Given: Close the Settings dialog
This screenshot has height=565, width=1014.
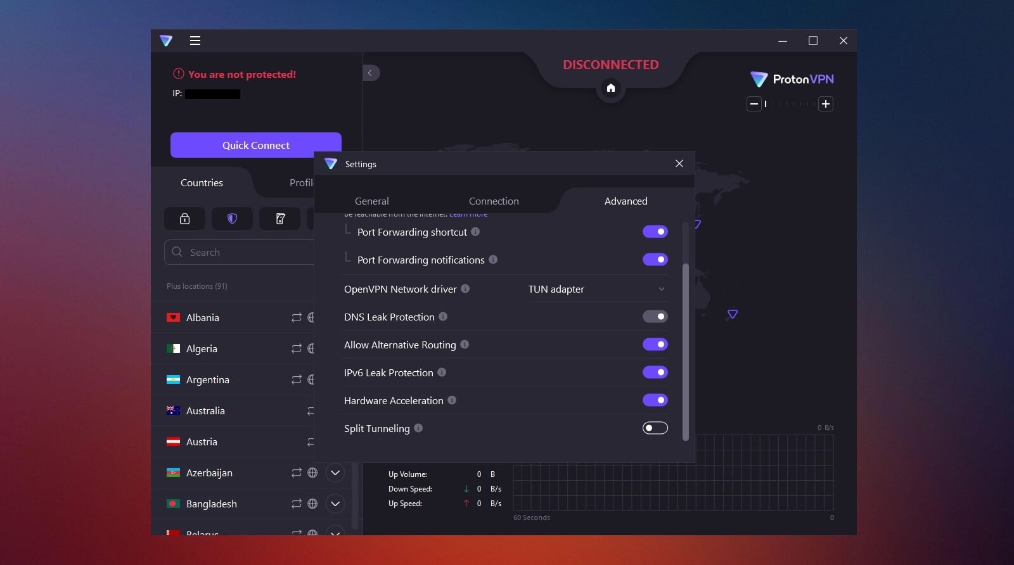Looking at the screenshot, I should (679, 163).
